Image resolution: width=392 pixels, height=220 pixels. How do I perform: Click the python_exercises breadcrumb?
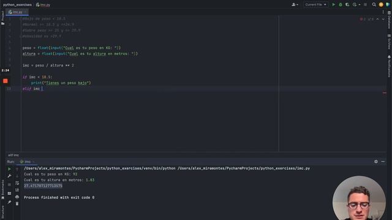tap(17, 5)
